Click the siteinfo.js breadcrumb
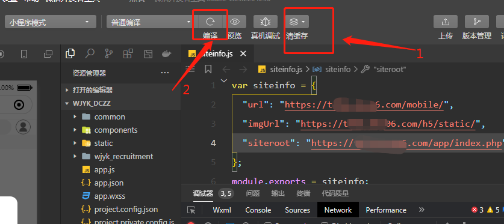The height and width of the screenshot is (224, 504). [x=286, y=69]
